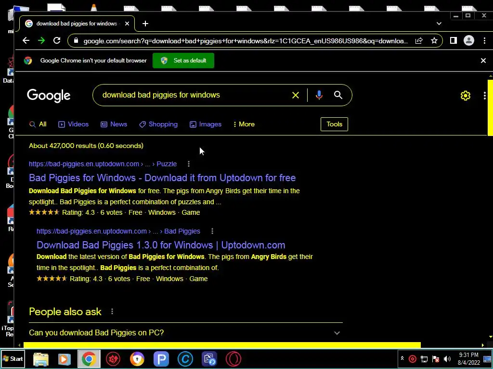The image size is (493, 369).
Task: Click the yellow vertical scrollbar thumb
Action: (490, 108)
